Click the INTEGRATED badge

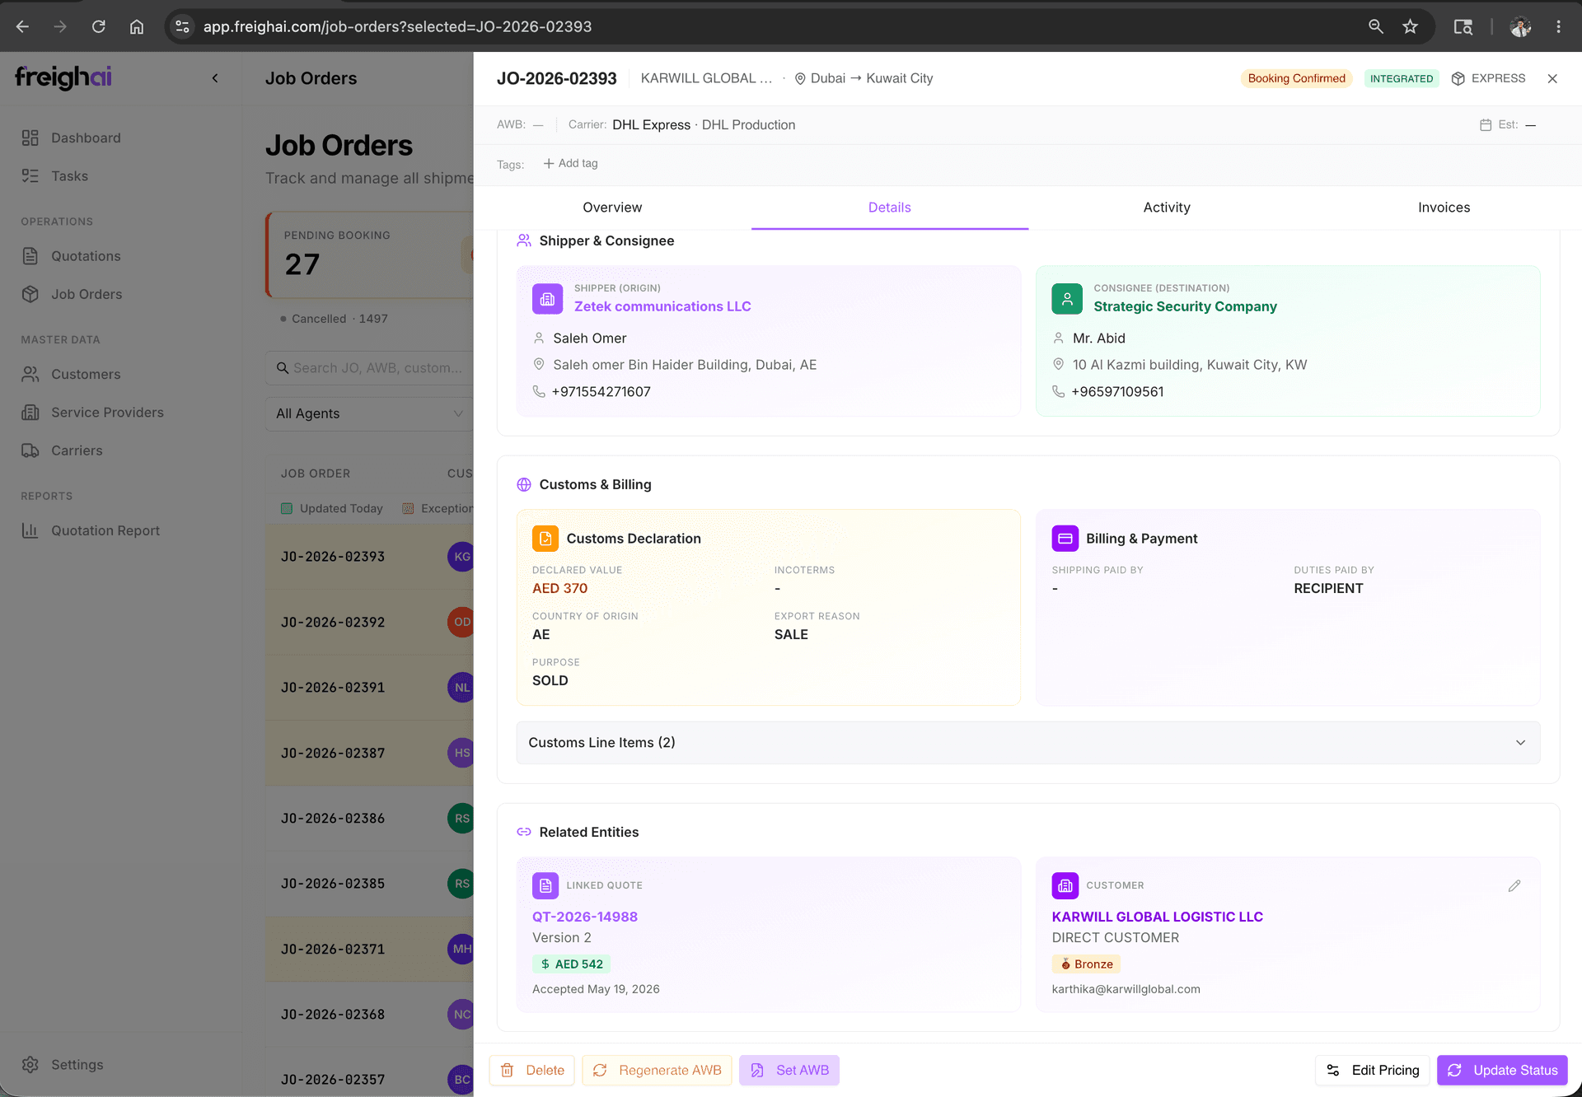1402,78
